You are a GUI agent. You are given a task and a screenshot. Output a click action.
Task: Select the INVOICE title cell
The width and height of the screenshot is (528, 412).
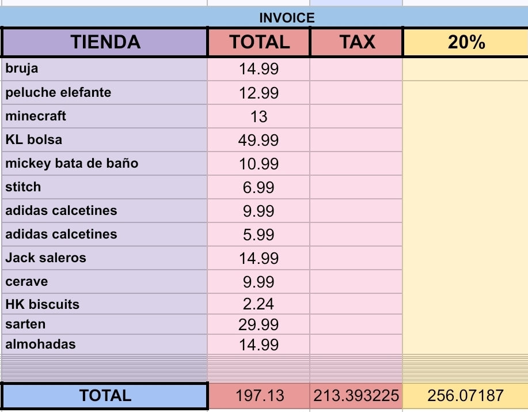(287, 18)
